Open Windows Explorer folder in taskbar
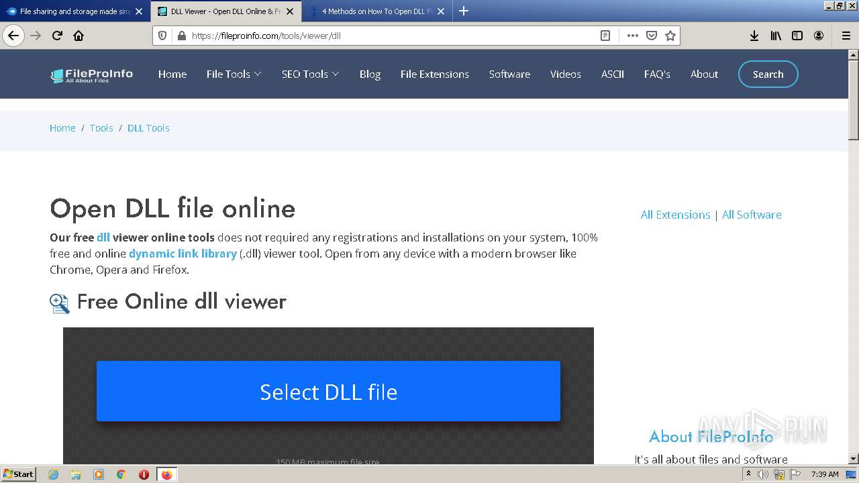This screenshot has height=483, width=859. 76,474
